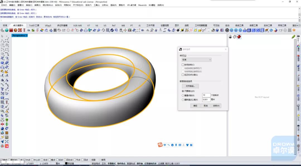Select the PeT toolbar tab
The image size is (301, 166).
pos(114,25)
